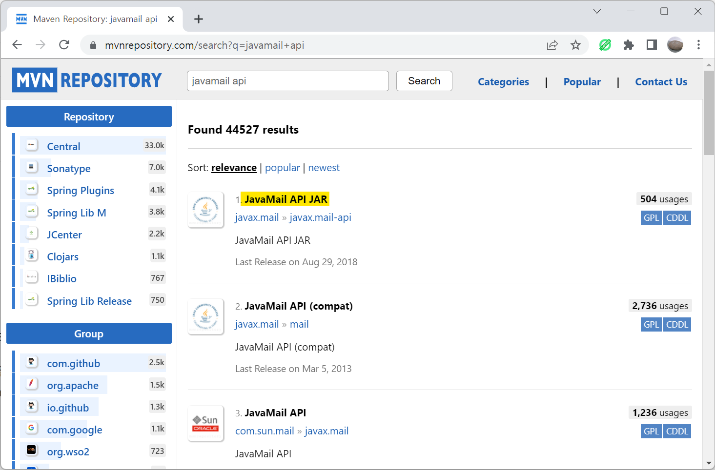Click the Group section header

click(89, 333)
